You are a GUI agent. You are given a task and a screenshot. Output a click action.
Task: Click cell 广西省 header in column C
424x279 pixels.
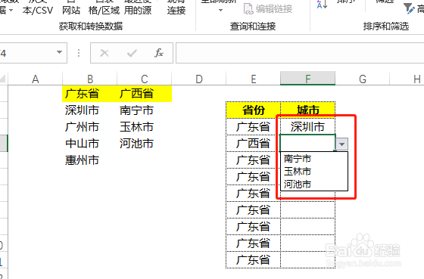[x=145, y=94]
